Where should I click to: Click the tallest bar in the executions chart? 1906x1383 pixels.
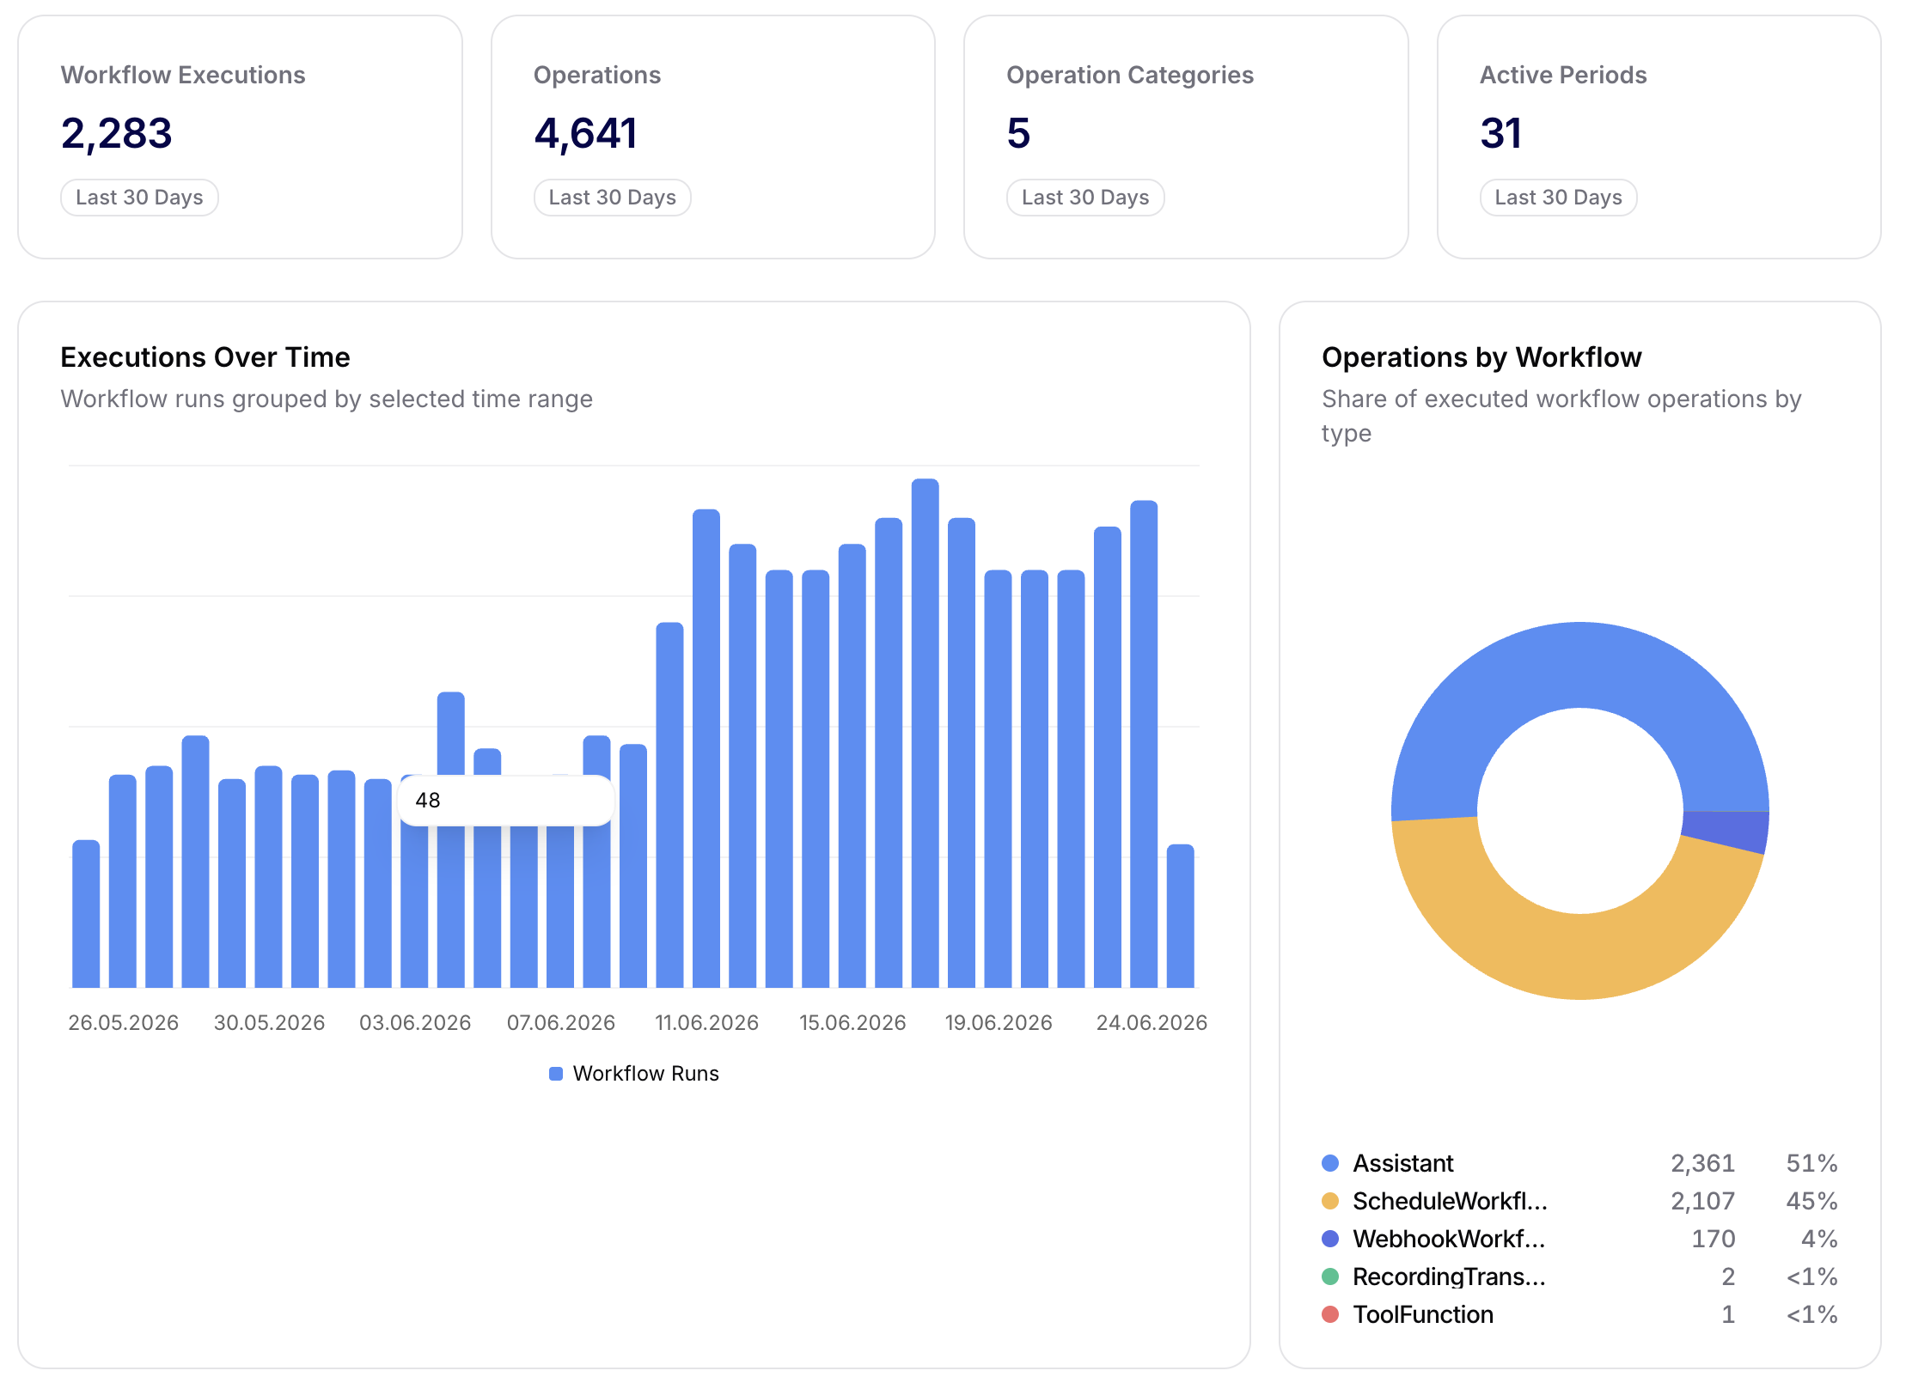pos(926,734)
